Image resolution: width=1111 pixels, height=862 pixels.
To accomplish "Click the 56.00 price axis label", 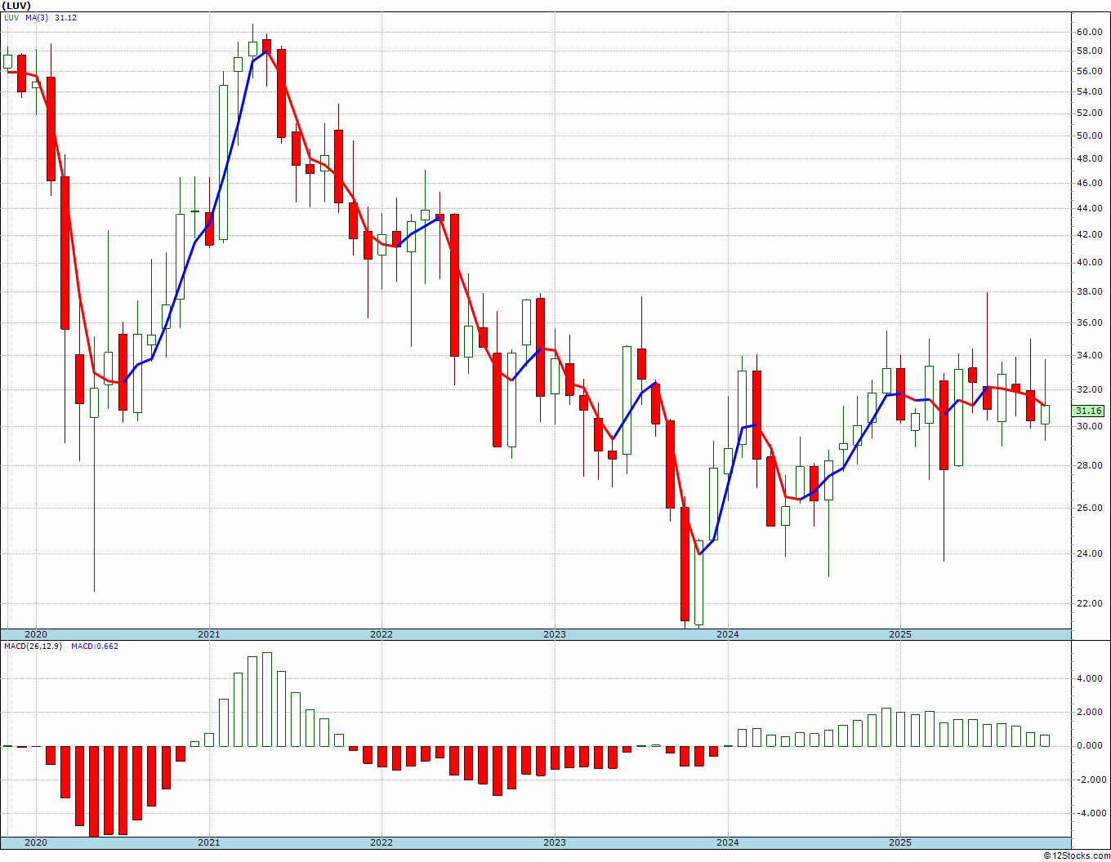I will (x=1089, y=71).
